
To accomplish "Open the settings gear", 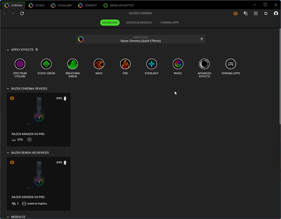I will (x=266, y=13).
